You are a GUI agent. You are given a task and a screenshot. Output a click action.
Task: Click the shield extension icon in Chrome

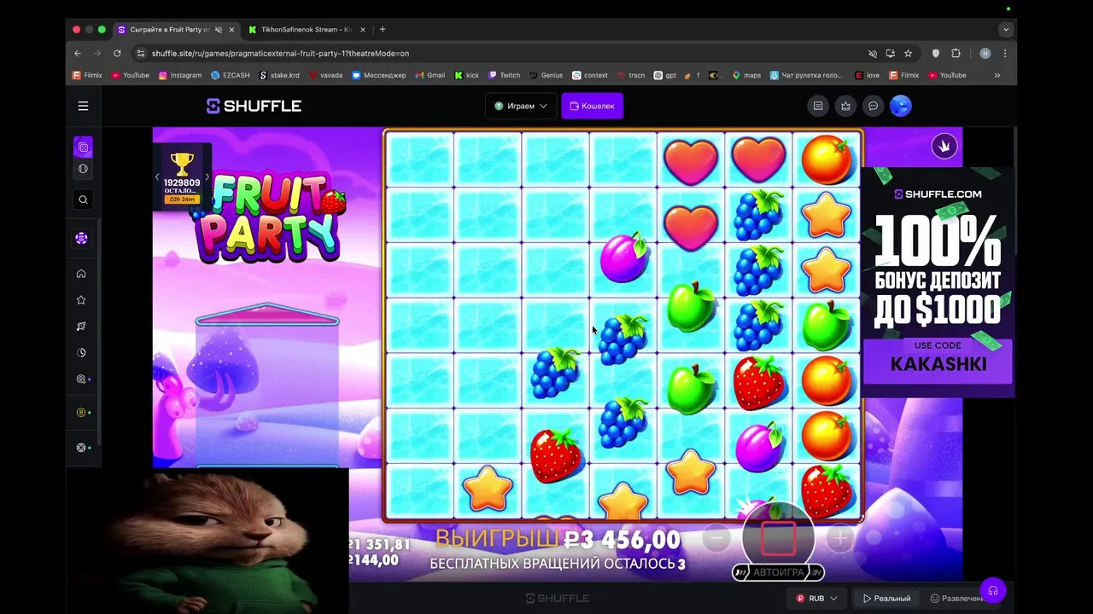pyautogui.click(x=936, y=53)
